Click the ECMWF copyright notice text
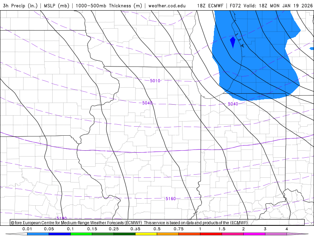 click(130, 223)
